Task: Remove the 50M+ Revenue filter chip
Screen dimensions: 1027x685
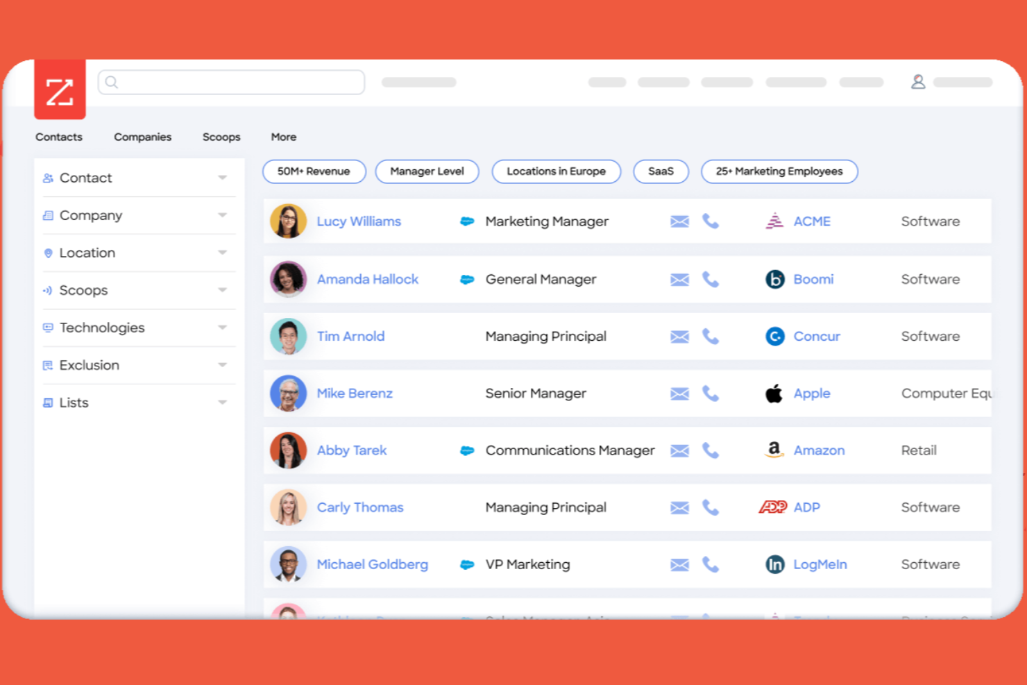Action: [x=314, y=171]
